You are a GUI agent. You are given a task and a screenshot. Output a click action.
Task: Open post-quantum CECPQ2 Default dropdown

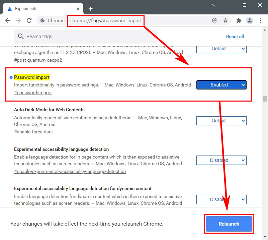221,49
